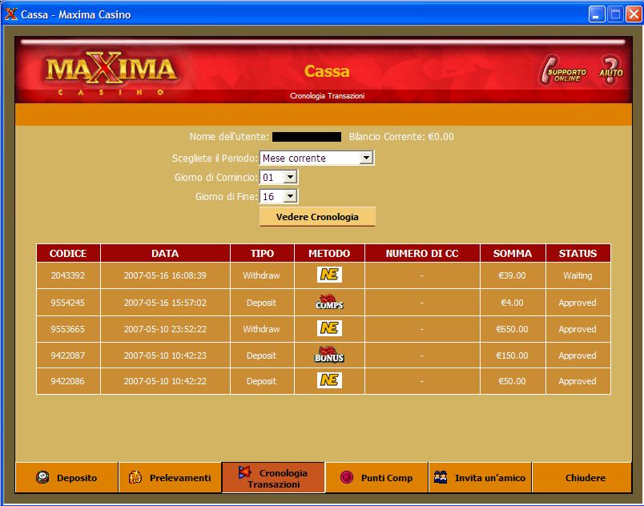The image size is (644, 506).
Task: Click date 2007-05-16 15:57:02
Action: (165, 303)
